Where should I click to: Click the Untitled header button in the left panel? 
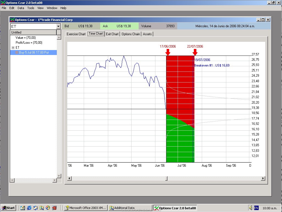(33, 32)
